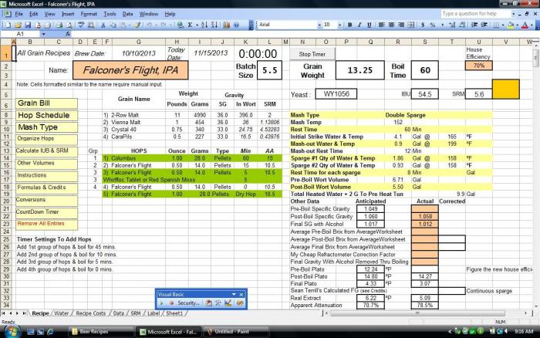
Task: Click the horizontal scrollbar thumb
Action: tap(417, 313)
